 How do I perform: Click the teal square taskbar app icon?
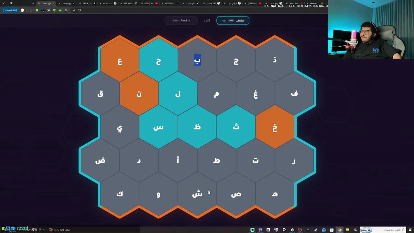252,230
